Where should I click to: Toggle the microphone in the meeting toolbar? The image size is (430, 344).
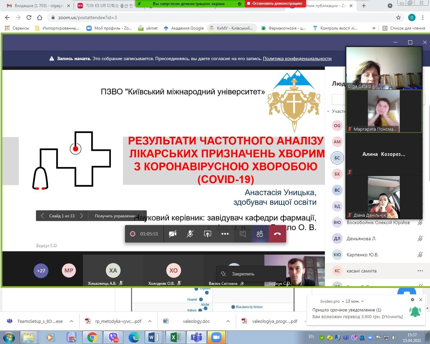tap(190, 234)
